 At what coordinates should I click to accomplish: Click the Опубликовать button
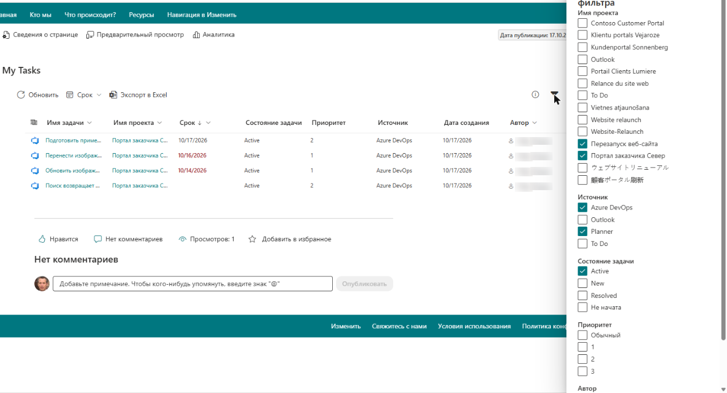tap(364, 284)
